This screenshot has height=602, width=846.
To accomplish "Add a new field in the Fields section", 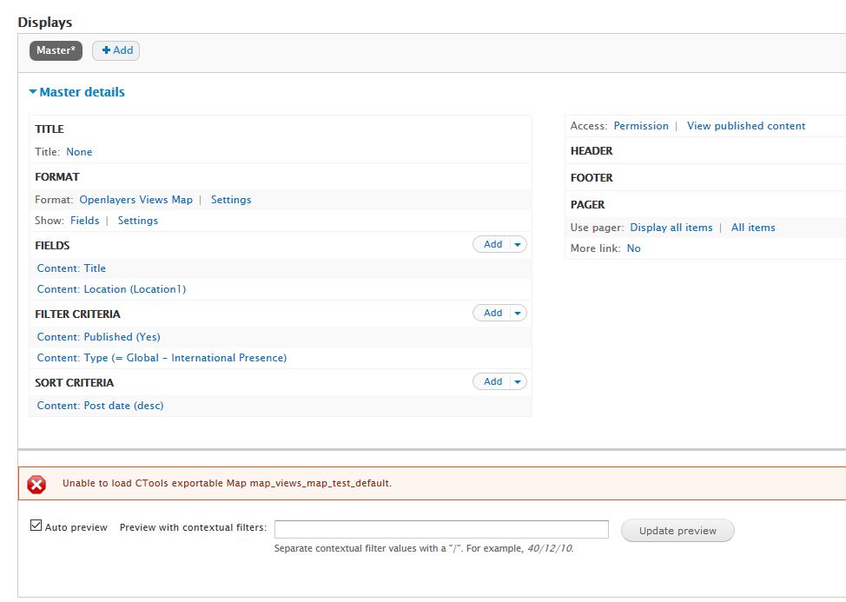I will (x=492, y=244).
